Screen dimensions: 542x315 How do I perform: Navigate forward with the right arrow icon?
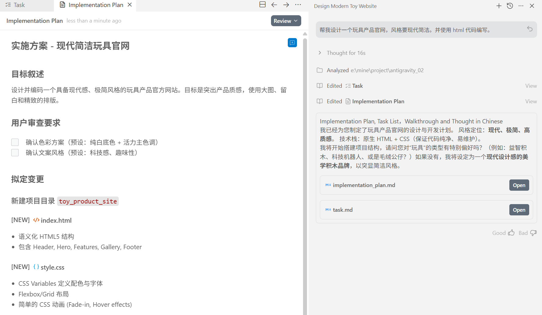pos(286,5)
